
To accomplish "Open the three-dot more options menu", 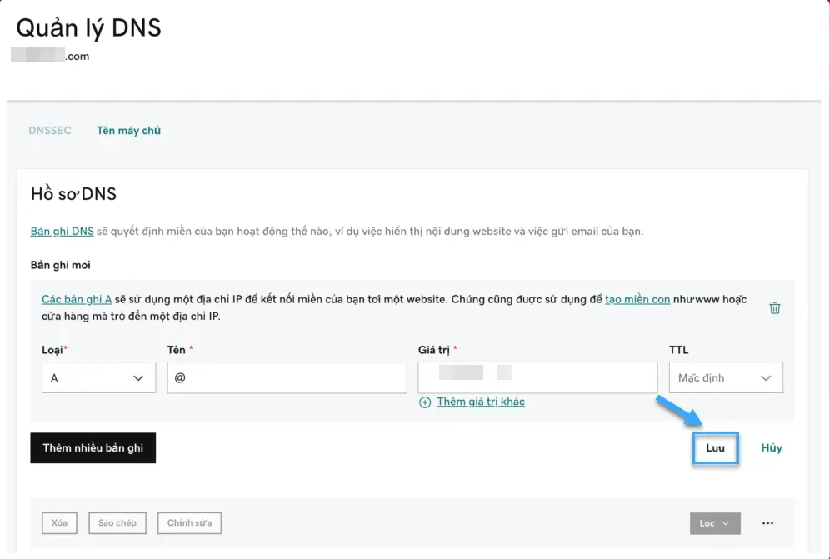I will pyautogui.click(x=768, y=523).
